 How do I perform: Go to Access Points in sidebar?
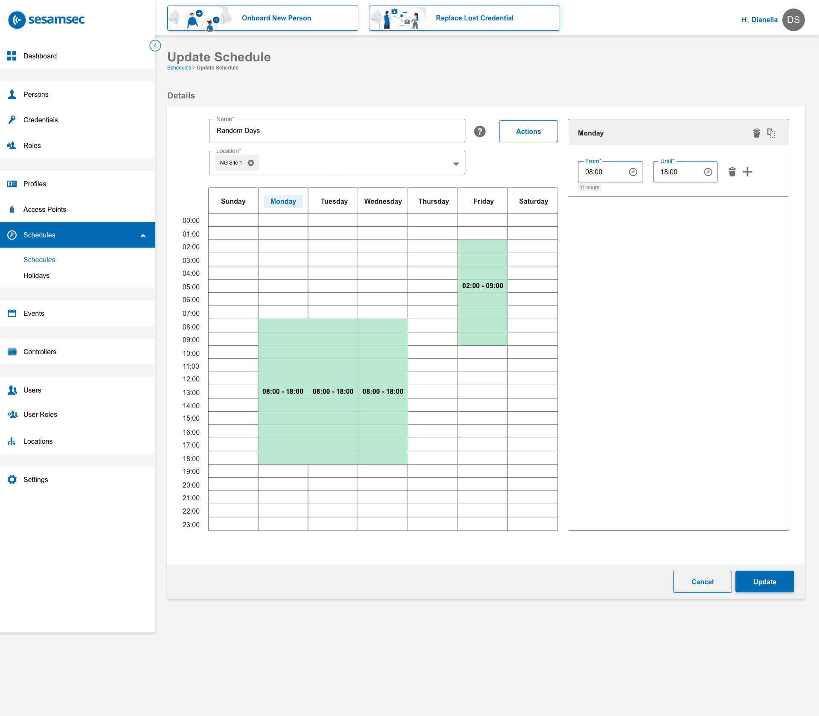click(45, 209)
